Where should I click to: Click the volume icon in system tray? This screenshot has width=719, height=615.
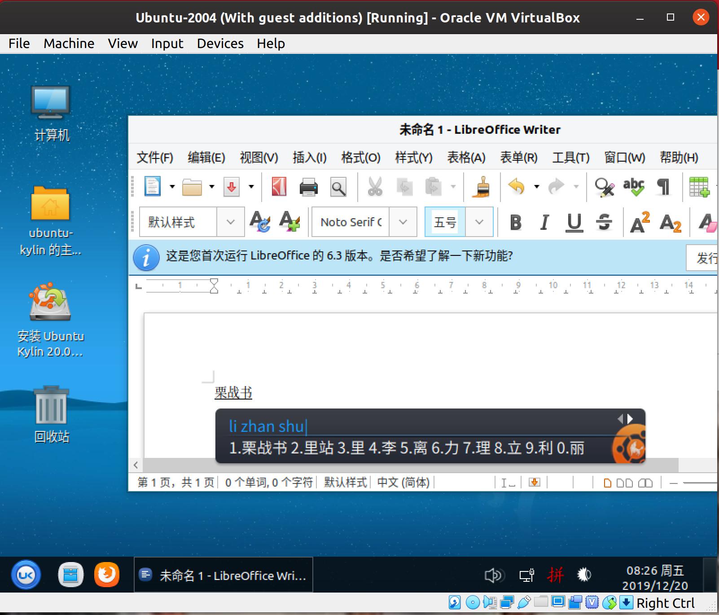(494, 575)
